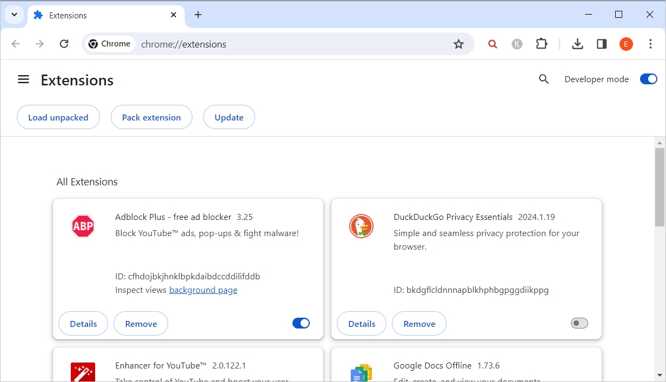Click the Enhancer for YouTube icon
Image resolution: width=666 pixels, height=382 pixels.
click(x=83, y=372)
